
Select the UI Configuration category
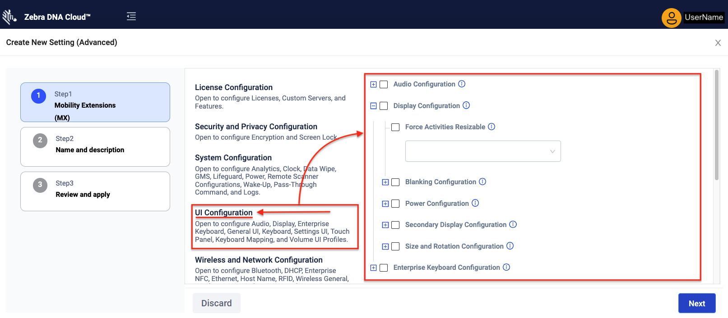224,213
